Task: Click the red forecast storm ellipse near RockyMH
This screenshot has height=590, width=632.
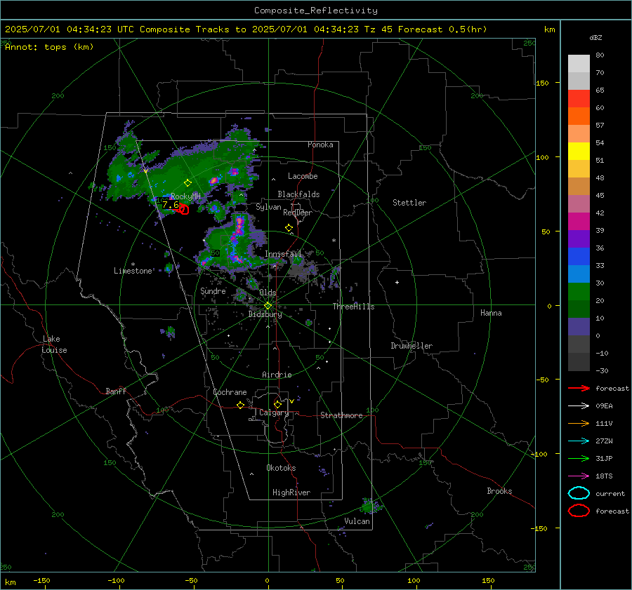Action: pyautogui.click(x=183, y=209)
